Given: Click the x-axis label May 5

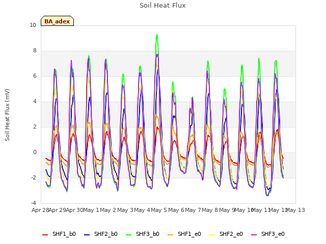Looking at the screenshot, I should coord(159,210).
